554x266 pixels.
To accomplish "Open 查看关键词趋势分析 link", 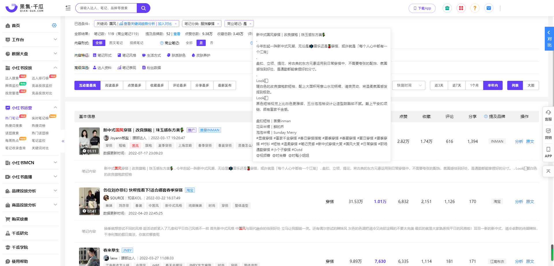I will [x=137, y=24].
